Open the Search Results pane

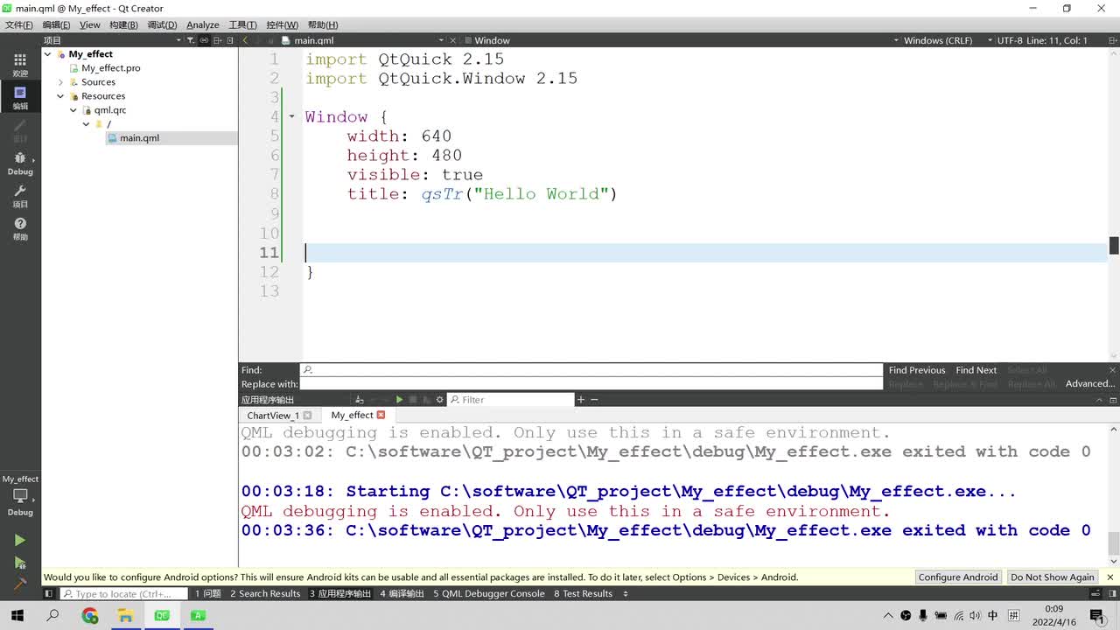tap(265, 594)
